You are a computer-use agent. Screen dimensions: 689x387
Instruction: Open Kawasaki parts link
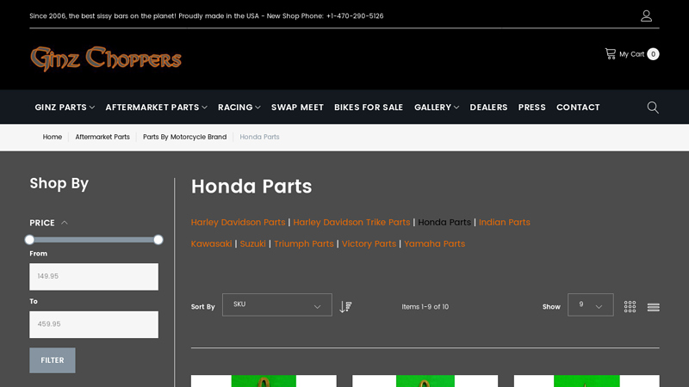pos(211,244)
